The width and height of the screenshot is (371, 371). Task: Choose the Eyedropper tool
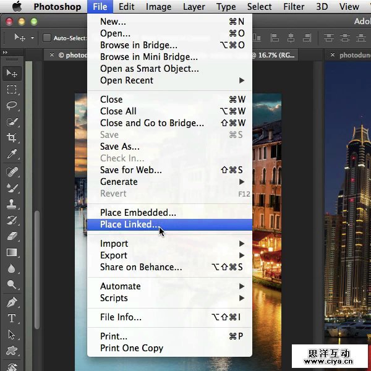pyautogui.click(x=12, y=155)
